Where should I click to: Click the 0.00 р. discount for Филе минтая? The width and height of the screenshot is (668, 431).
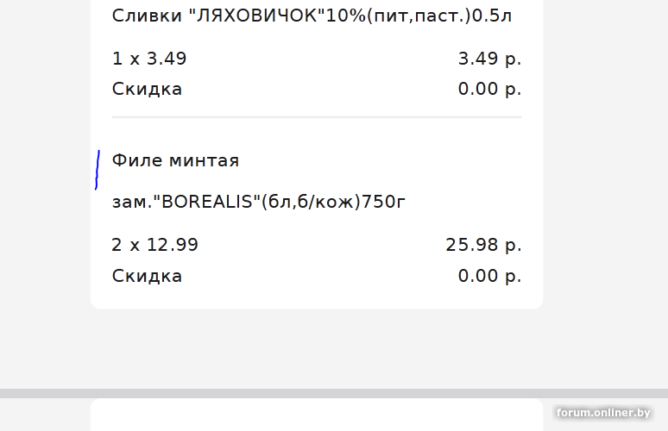(489, 276)
